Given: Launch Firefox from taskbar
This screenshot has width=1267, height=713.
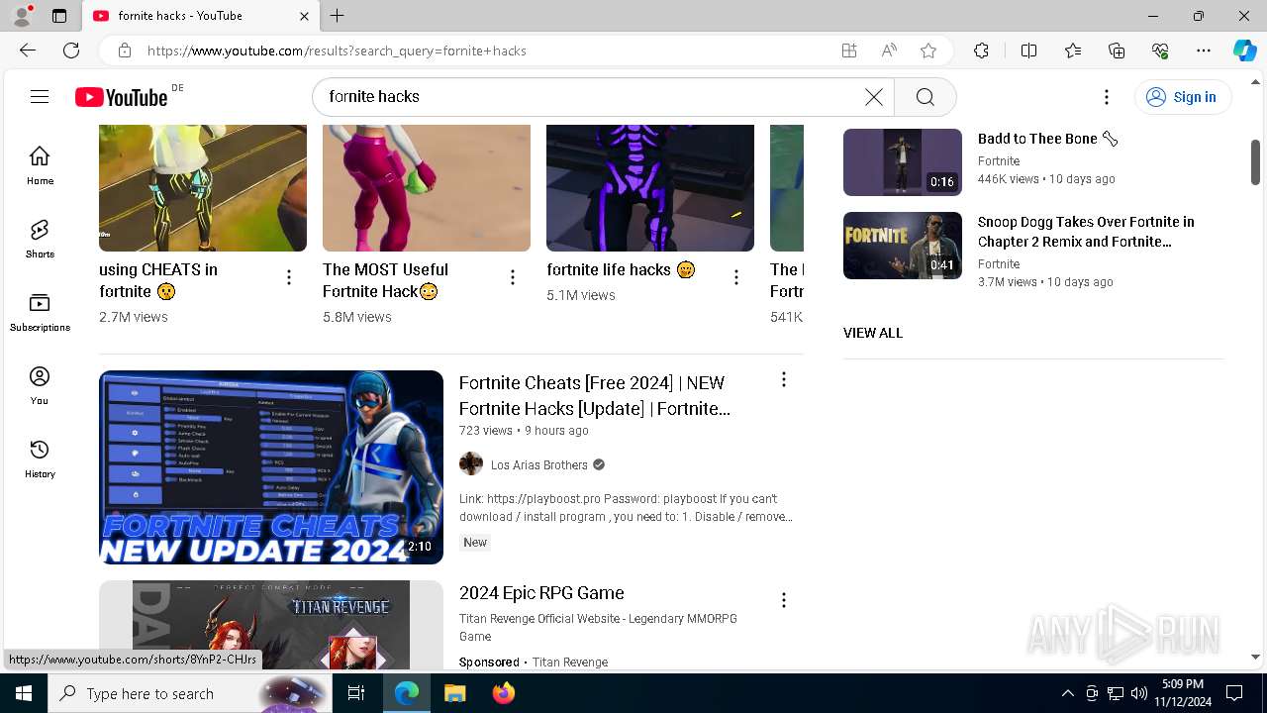Looking at the screenshot, I should click(x=503, y=693).
